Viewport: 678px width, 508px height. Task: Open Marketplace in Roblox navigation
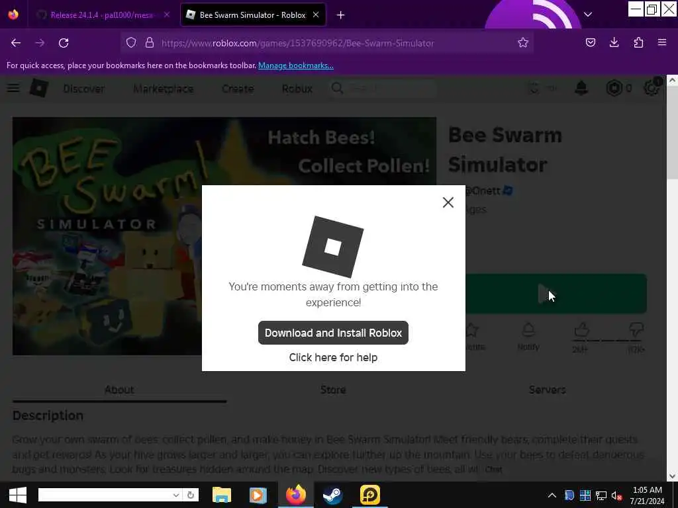164,89
